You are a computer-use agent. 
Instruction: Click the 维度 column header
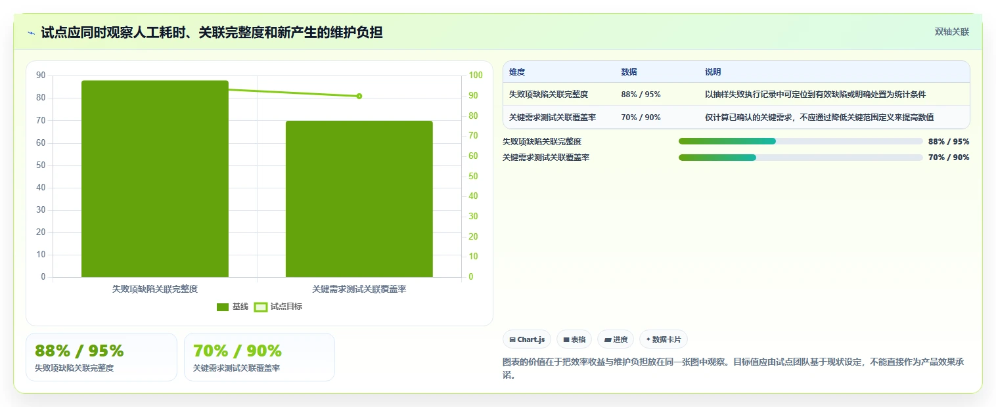517,72
